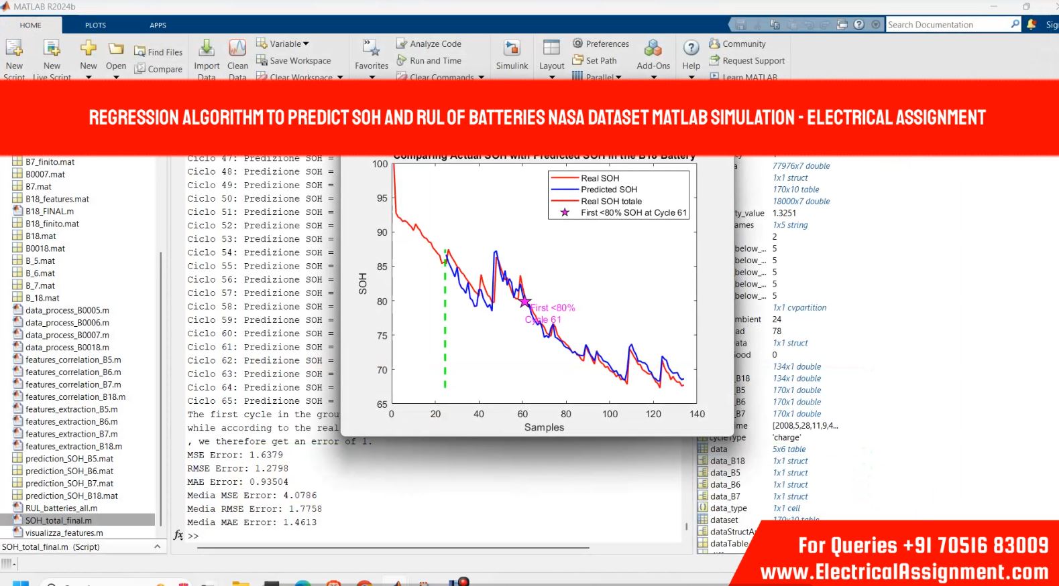The height and width of the screenshot is (586, 1059).
Task: Select RUL_batteries_all.m in file list
Action: 61,508
